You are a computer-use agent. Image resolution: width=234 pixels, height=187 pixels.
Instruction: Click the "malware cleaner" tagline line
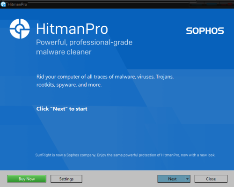[x=64, y=52]
